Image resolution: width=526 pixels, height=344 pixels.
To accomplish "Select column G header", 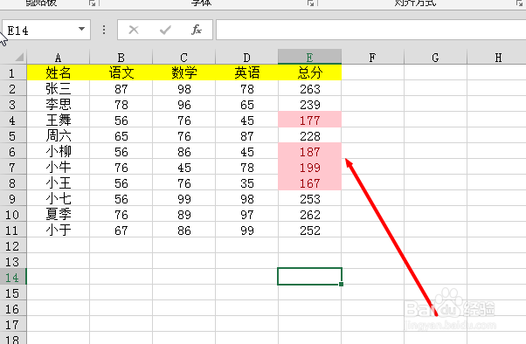I will 435,58.
